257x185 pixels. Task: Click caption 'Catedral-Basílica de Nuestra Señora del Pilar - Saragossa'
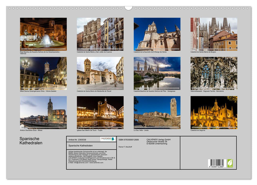pos(154,91)
